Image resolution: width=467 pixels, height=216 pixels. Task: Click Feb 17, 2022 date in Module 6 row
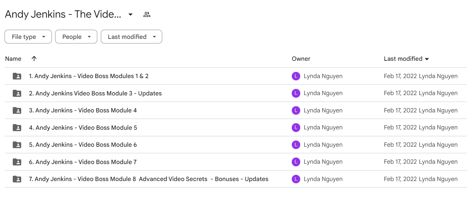point(400,145)
